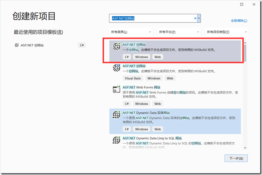Open the 所有语言 language filter dropdown
Viewport: 262px width, 175px height.
pos(131,32)
